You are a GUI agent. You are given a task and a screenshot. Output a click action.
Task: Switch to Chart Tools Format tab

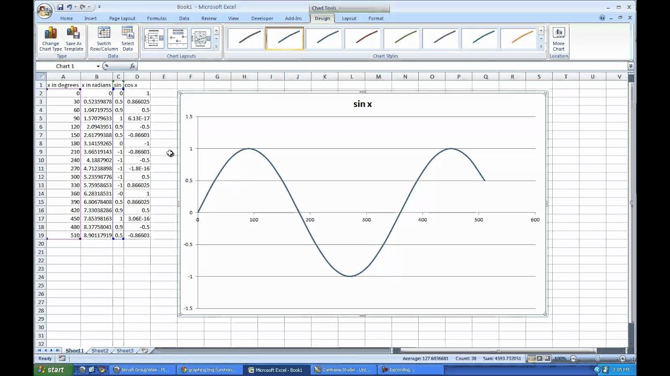click(x=376, y=18)
